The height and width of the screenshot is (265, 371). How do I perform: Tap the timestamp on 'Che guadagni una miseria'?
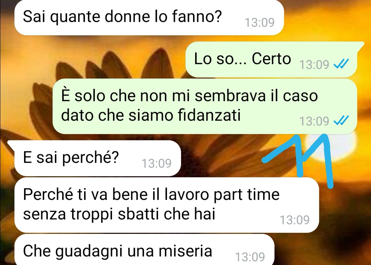250,257
